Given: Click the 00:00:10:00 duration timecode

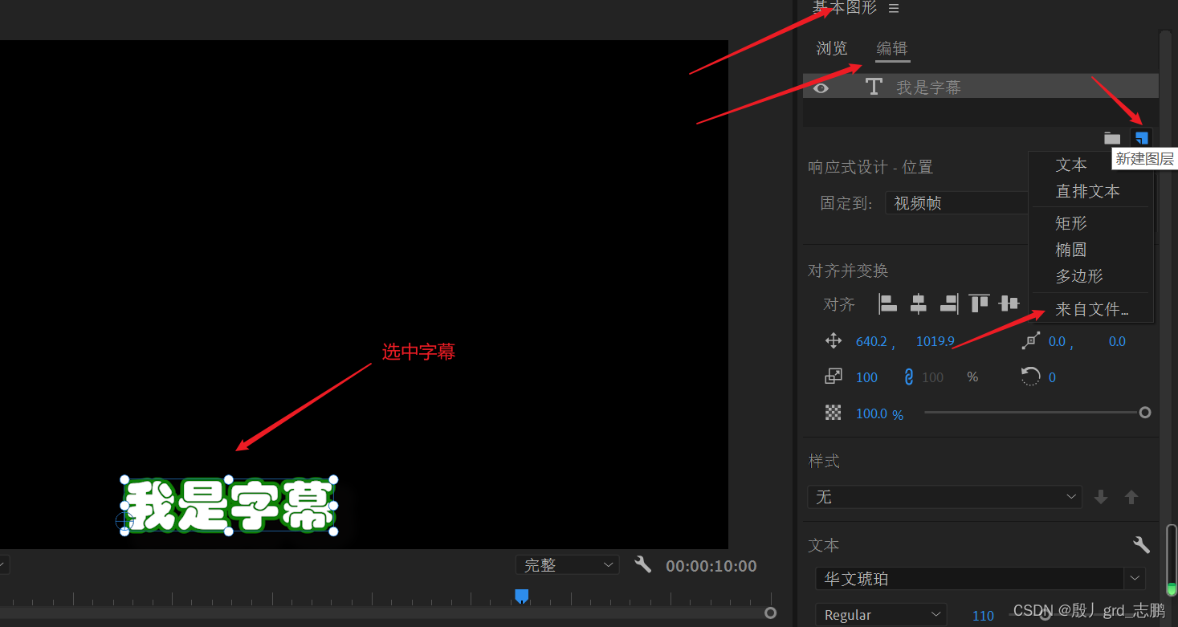Looking at the screenshot, I should (x=711, y=566).
